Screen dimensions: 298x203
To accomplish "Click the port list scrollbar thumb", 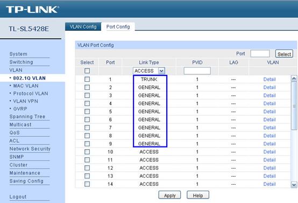I will (x=294, y=106).
